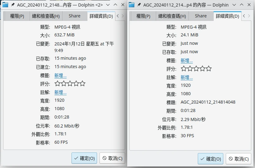Click bitrate value 2.29 Mbit/秒

(x=193, y=119)
